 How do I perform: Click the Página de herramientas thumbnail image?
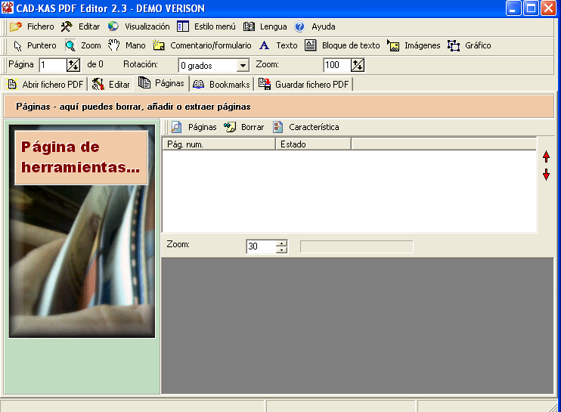click(82, 231)
